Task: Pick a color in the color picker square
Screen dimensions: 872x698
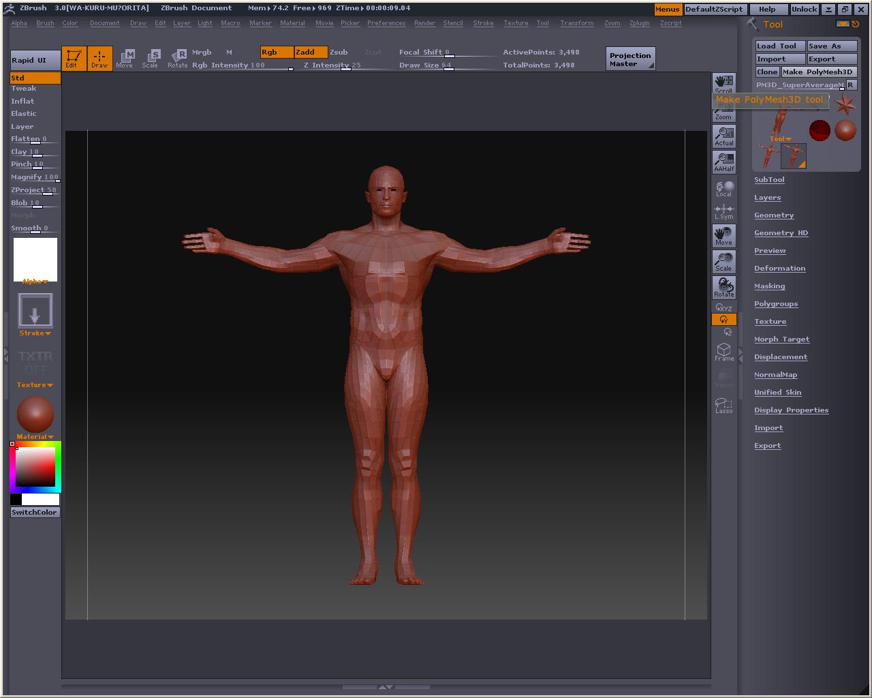Action: [35, 467]
